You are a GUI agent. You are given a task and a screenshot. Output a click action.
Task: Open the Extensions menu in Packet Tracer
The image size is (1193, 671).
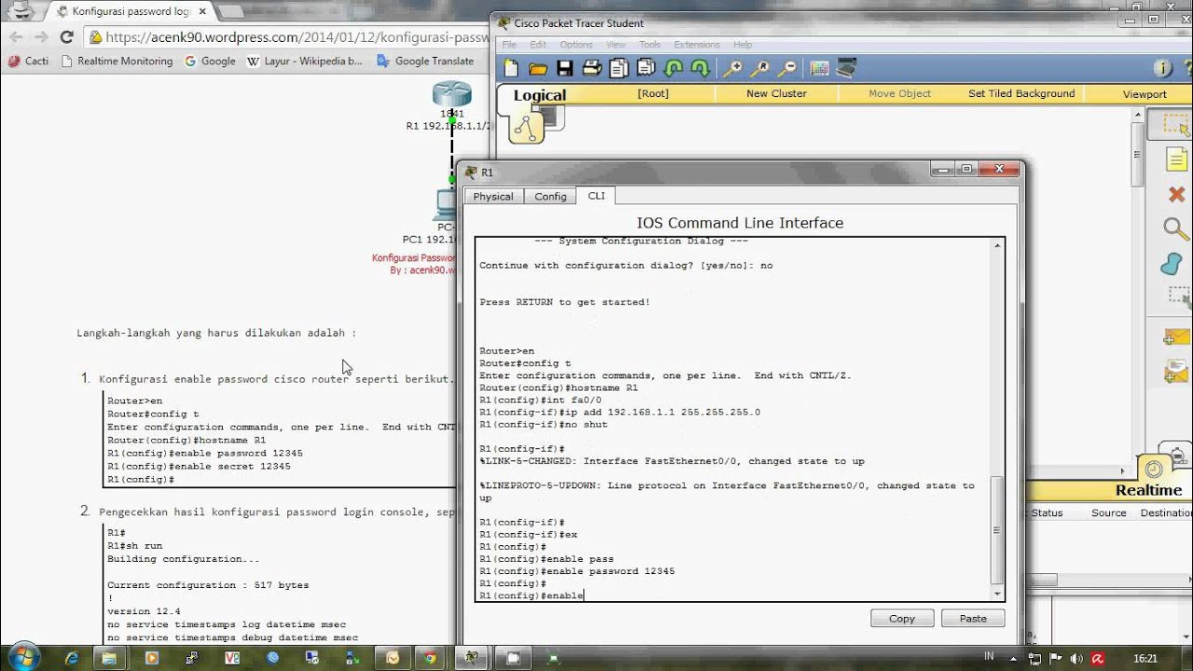pyautogui.click(x=697, y=45)
